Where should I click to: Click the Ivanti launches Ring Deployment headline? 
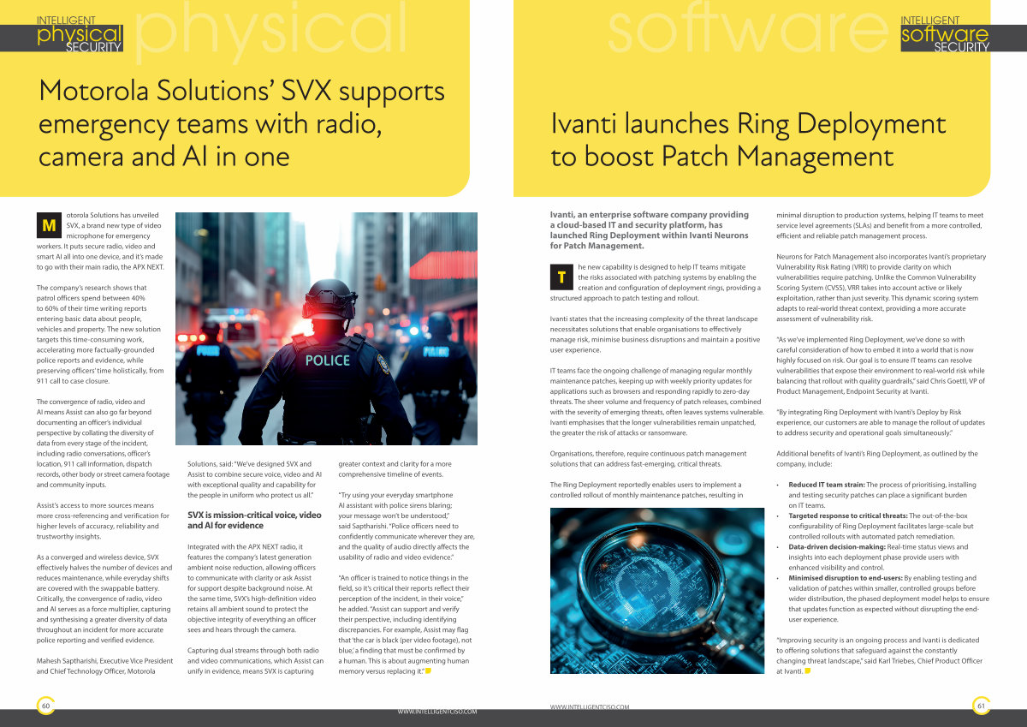tap(748, 140)
